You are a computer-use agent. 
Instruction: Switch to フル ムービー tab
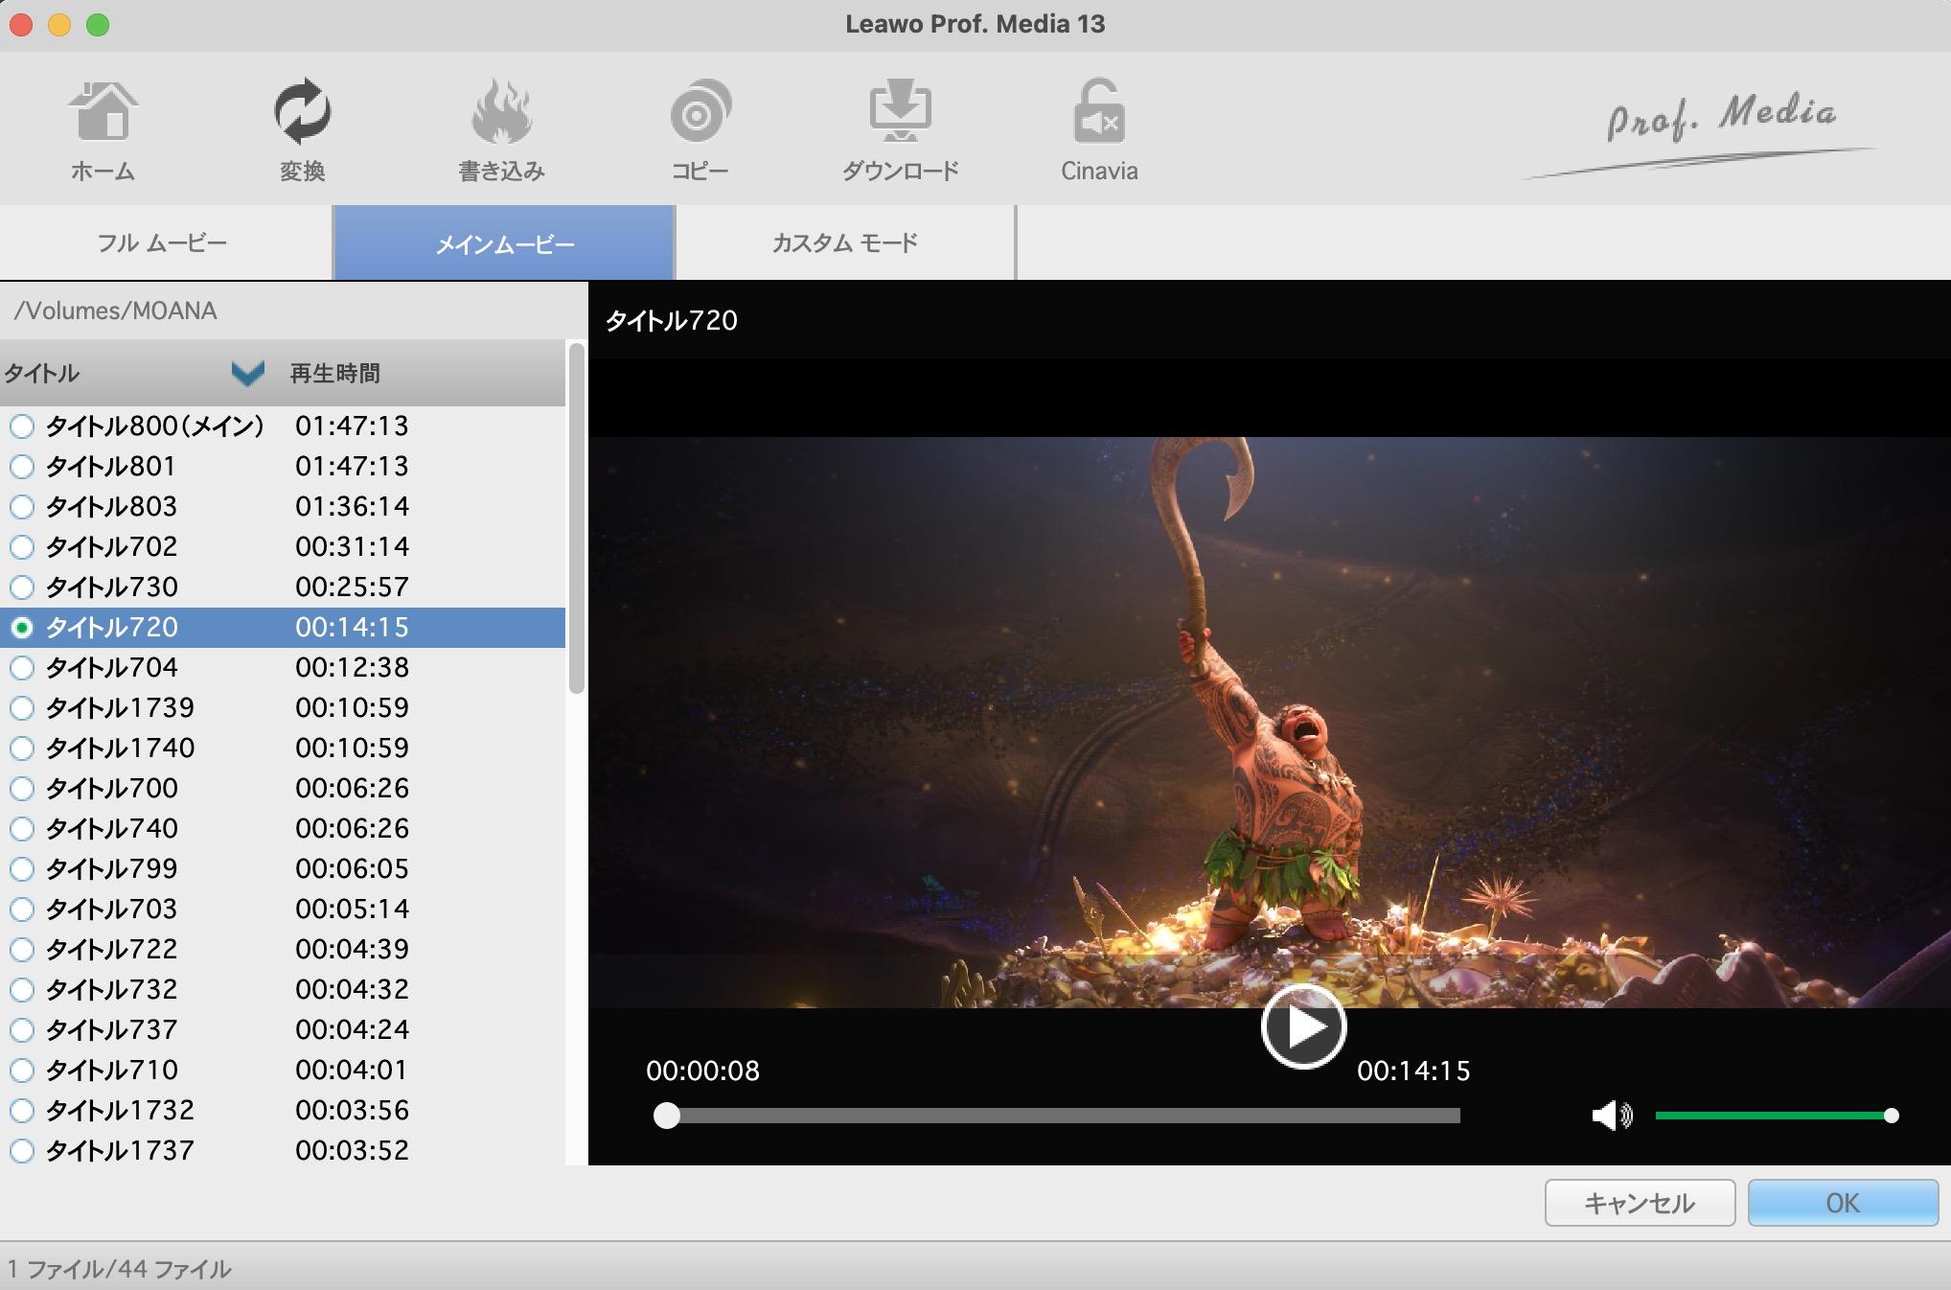click(165, 242)
